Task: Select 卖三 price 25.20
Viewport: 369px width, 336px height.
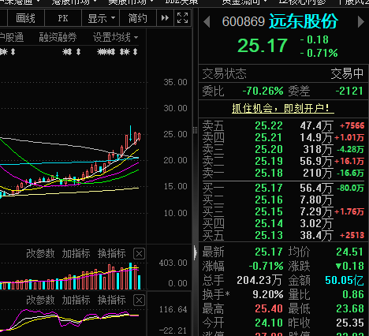Action: click(x=269, y=149)
